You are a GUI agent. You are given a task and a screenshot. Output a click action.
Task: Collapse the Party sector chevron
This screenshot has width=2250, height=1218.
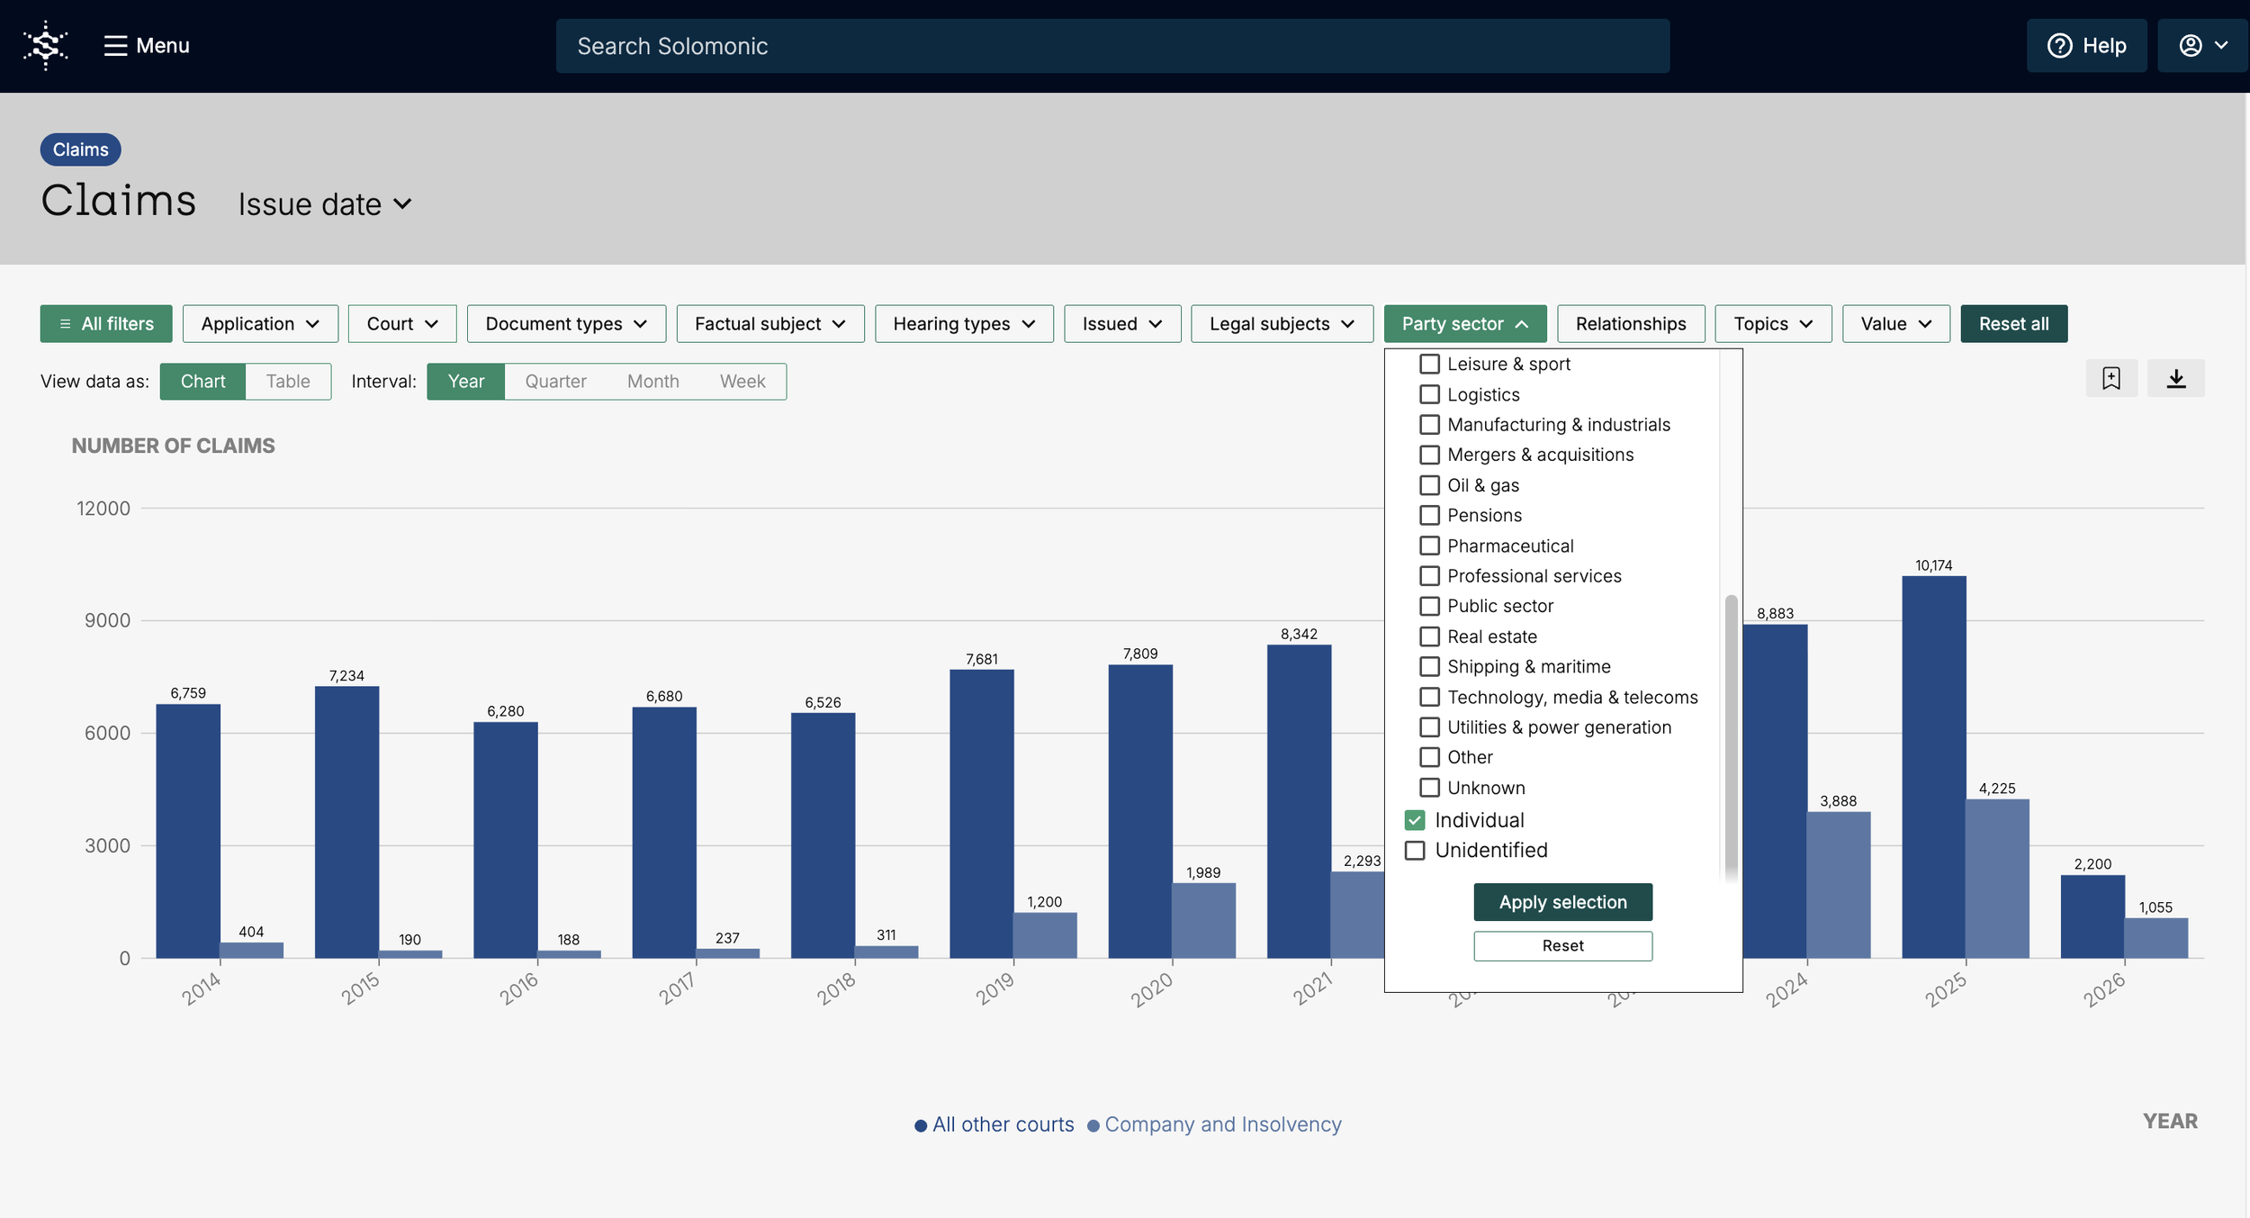(1521, 324)
